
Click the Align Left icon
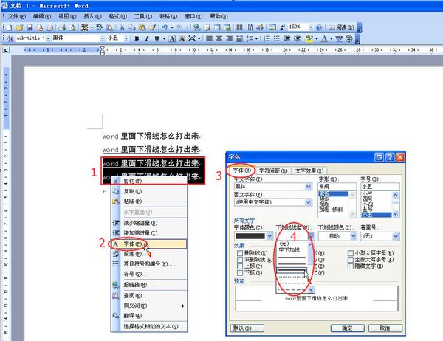click(210, 38)
